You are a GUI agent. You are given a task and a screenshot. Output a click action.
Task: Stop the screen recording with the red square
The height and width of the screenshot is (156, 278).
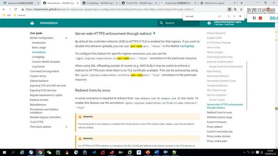(260, 18)
